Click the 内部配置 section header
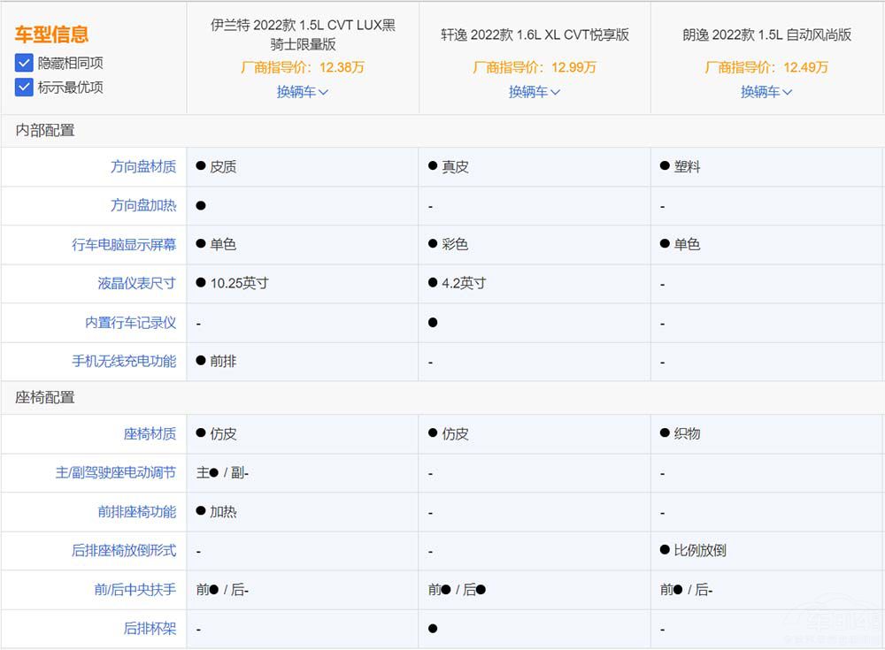This screenshot has width=885, height=650. 45,130
